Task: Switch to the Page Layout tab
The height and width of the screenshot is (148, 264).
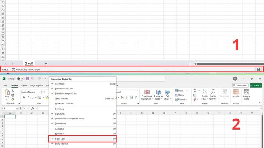Action: coord(37,86)
